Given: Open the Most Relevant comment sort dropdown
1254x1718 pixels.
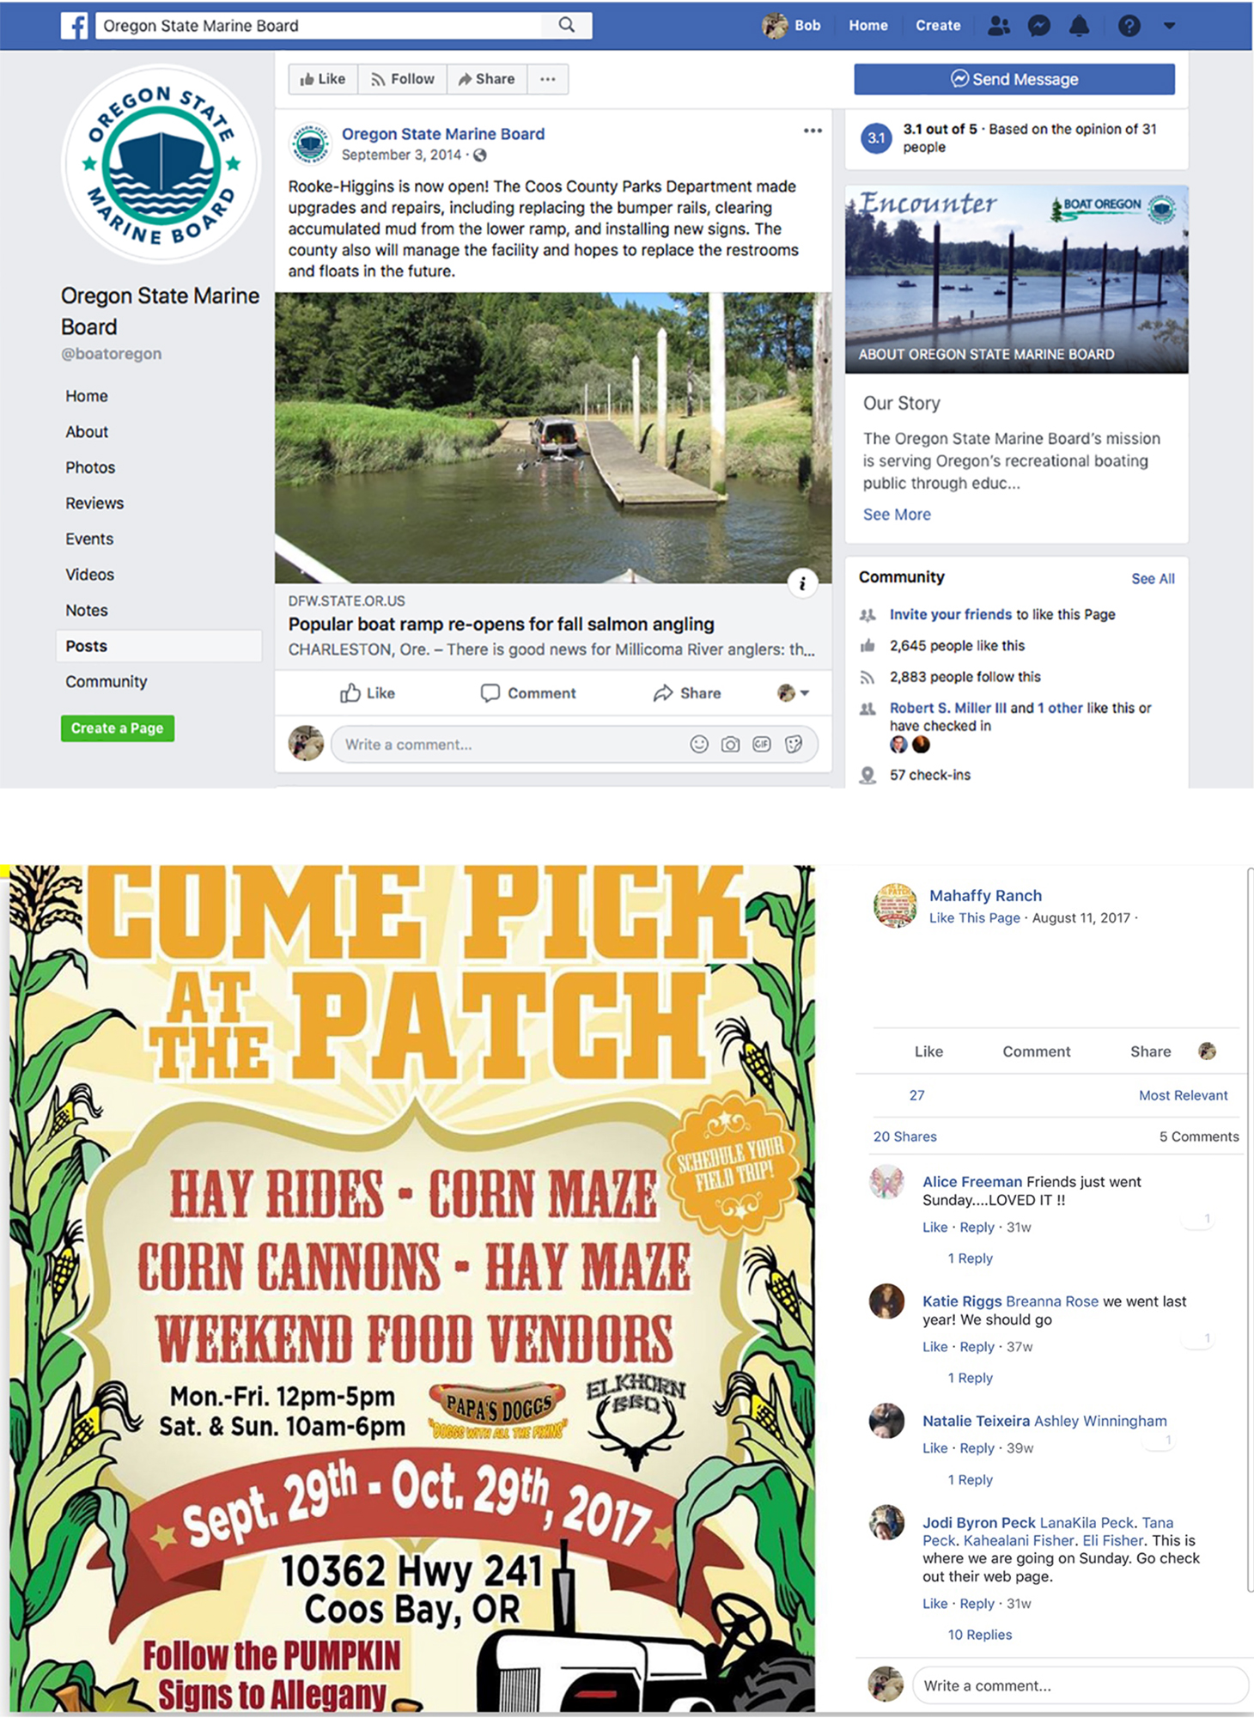Looking at the screenshot, I should coord(1183,1095).
